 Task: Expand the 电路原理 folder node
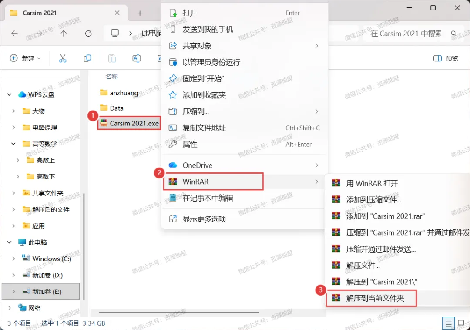(13, 128)
